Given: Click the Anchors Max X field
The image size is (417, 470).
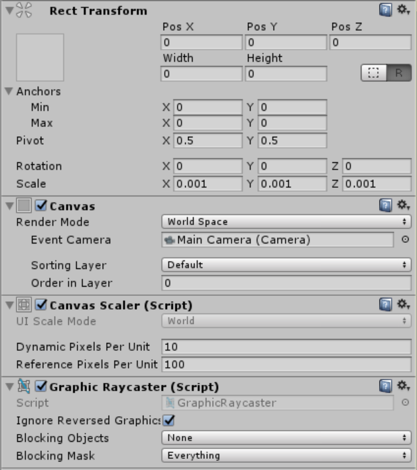Looking at the screenshot, I should tap(208, 123).
